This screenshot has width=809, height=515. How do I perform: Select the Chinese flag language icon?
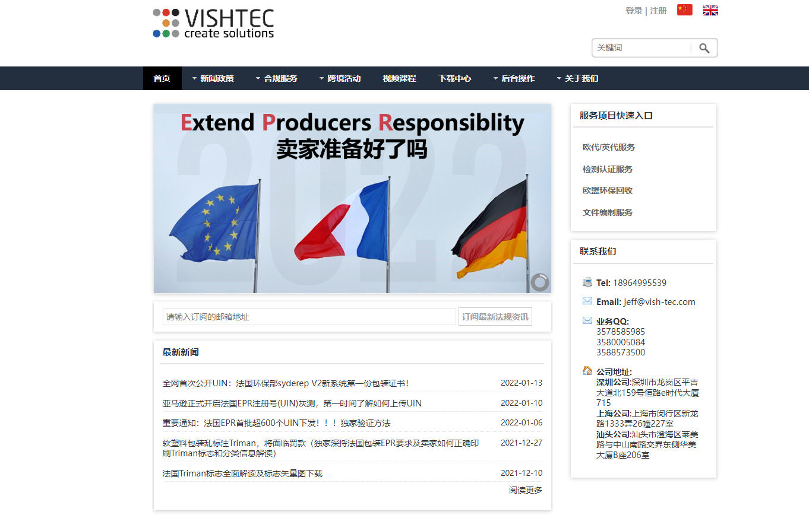click(x=684, y=9)
